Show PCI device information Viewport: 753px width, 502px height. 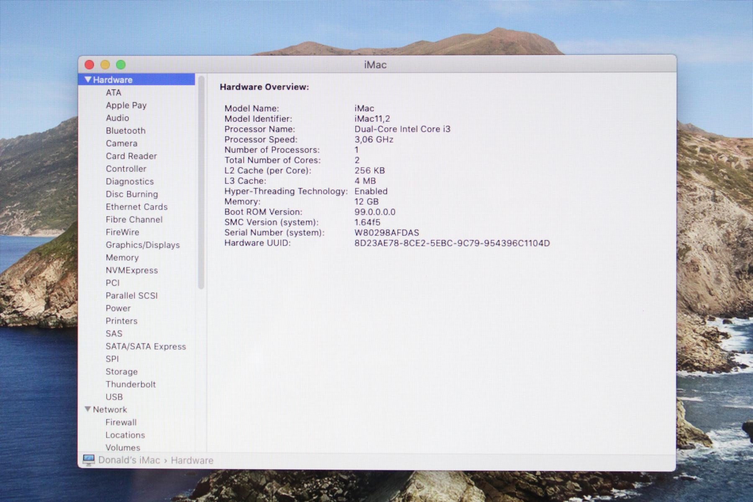pos(113,283)
